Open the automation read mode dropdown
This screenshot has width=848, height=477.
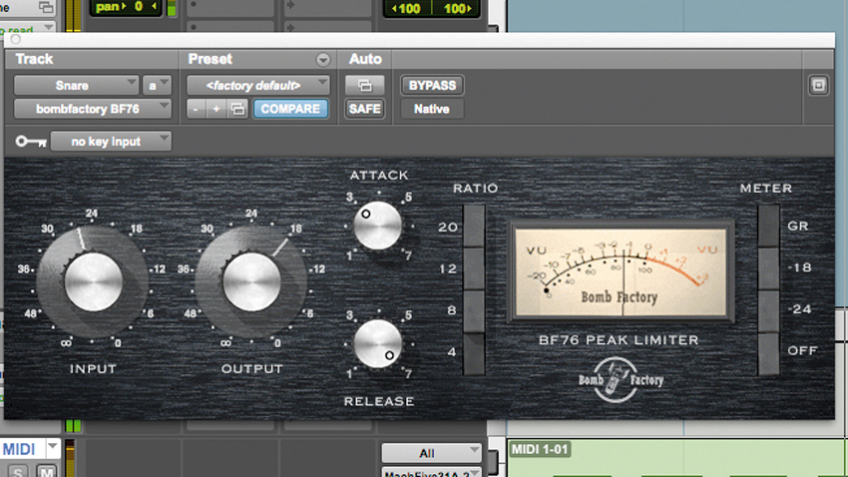pyautogui.click(x=27, y=29)
